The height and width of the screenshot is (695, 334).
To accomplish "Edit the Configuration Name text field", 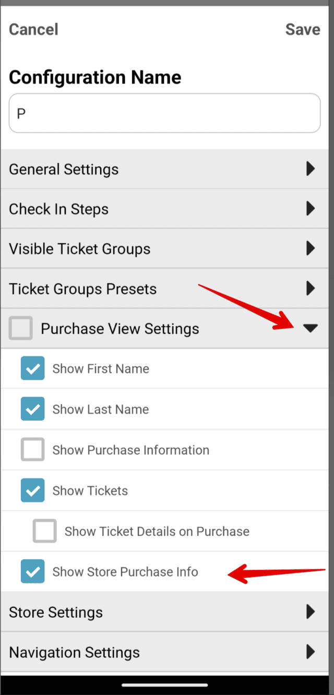I will coord(165,113).
